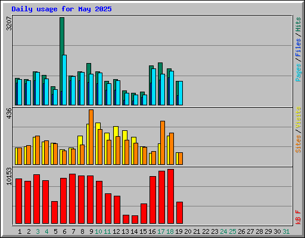Select green weekend day 31 label
Screen dimensions: 305x238
click(286, 231)
